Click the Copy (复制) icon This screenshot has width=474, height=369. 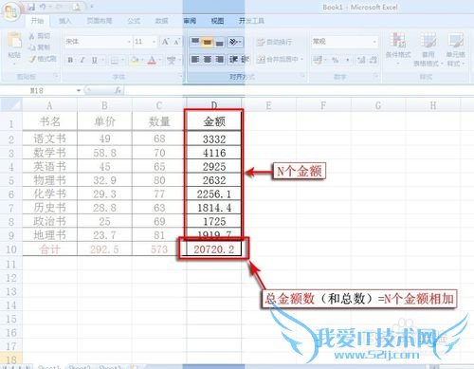[x=31, y=47]
